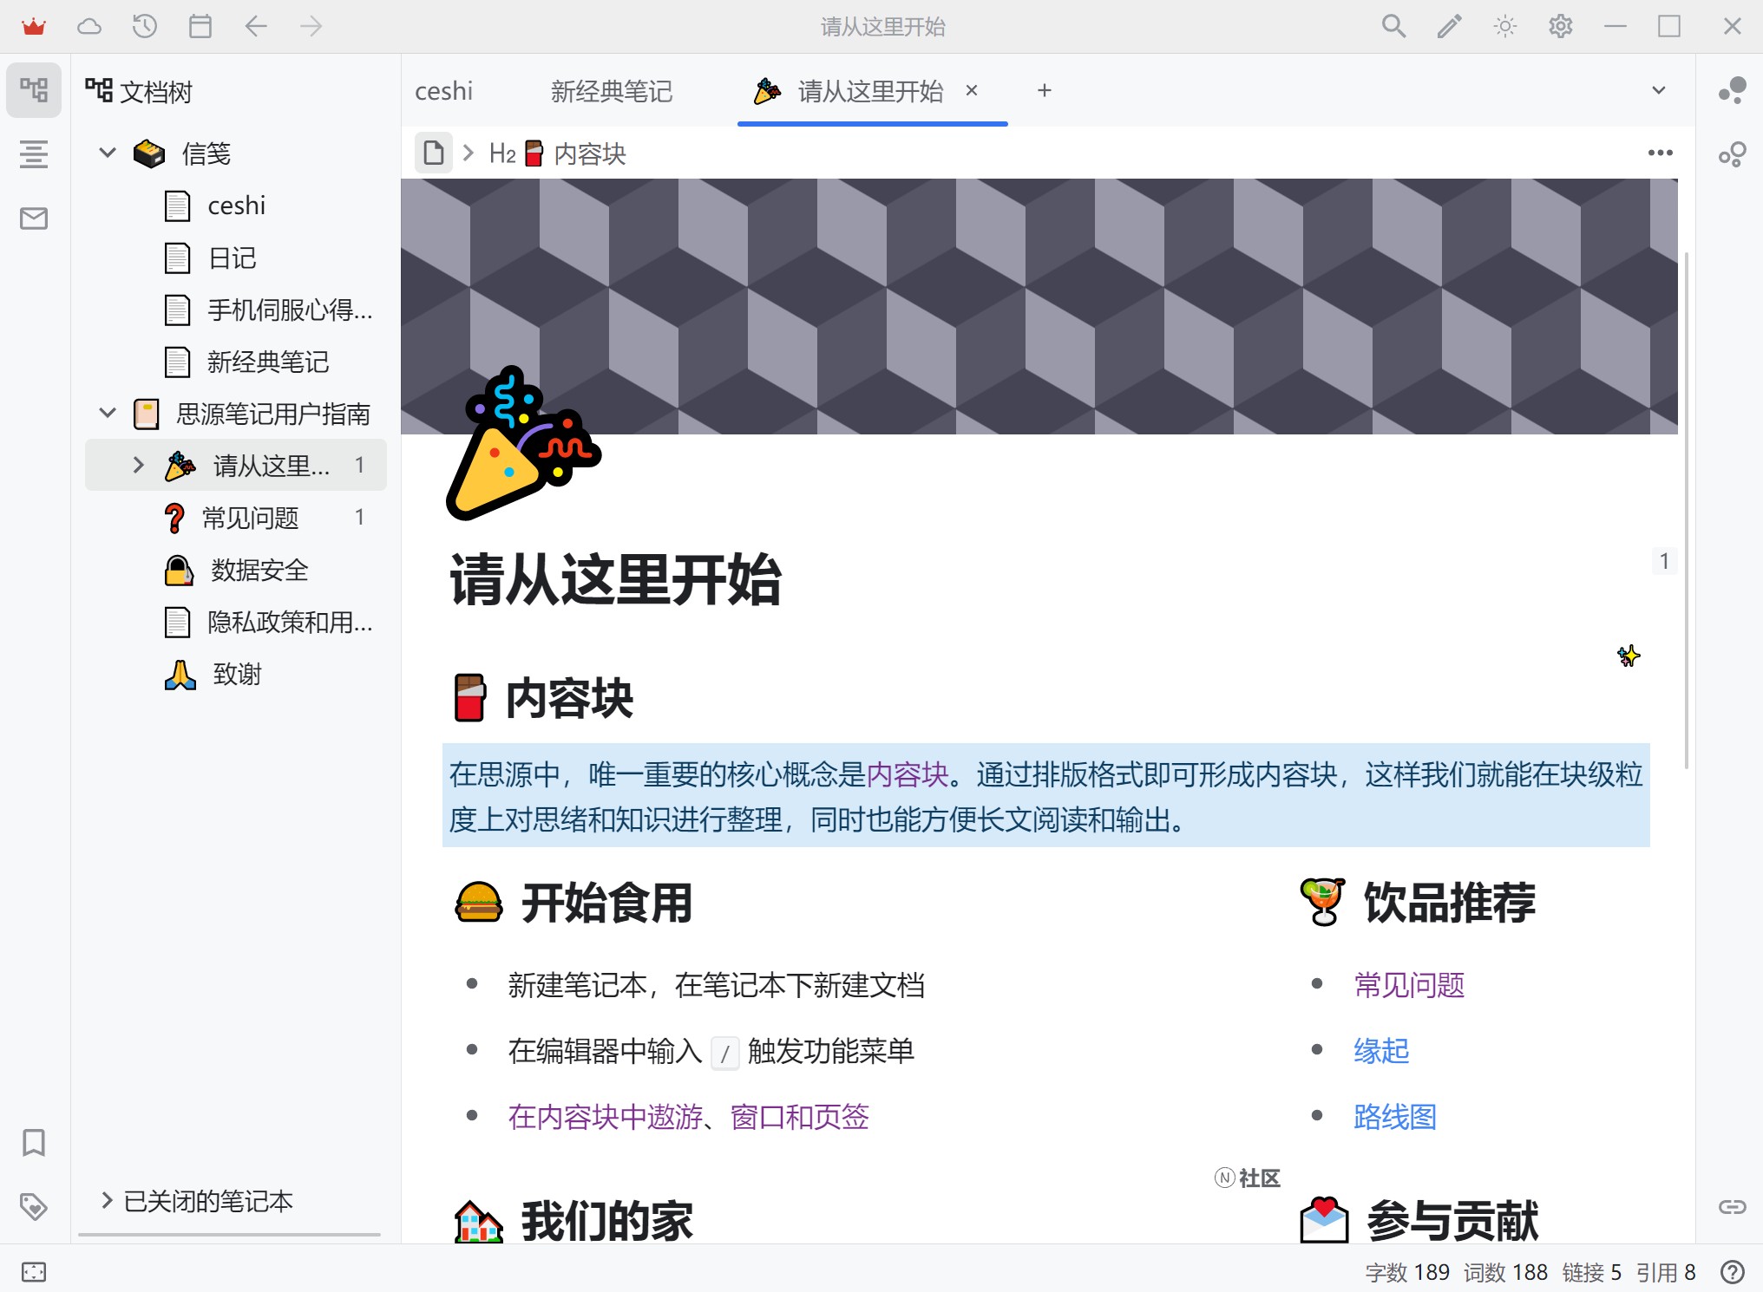Open the outline panel icon
The height and width of the screenshot is (1292, 1763).
click(x=34, y=154)
